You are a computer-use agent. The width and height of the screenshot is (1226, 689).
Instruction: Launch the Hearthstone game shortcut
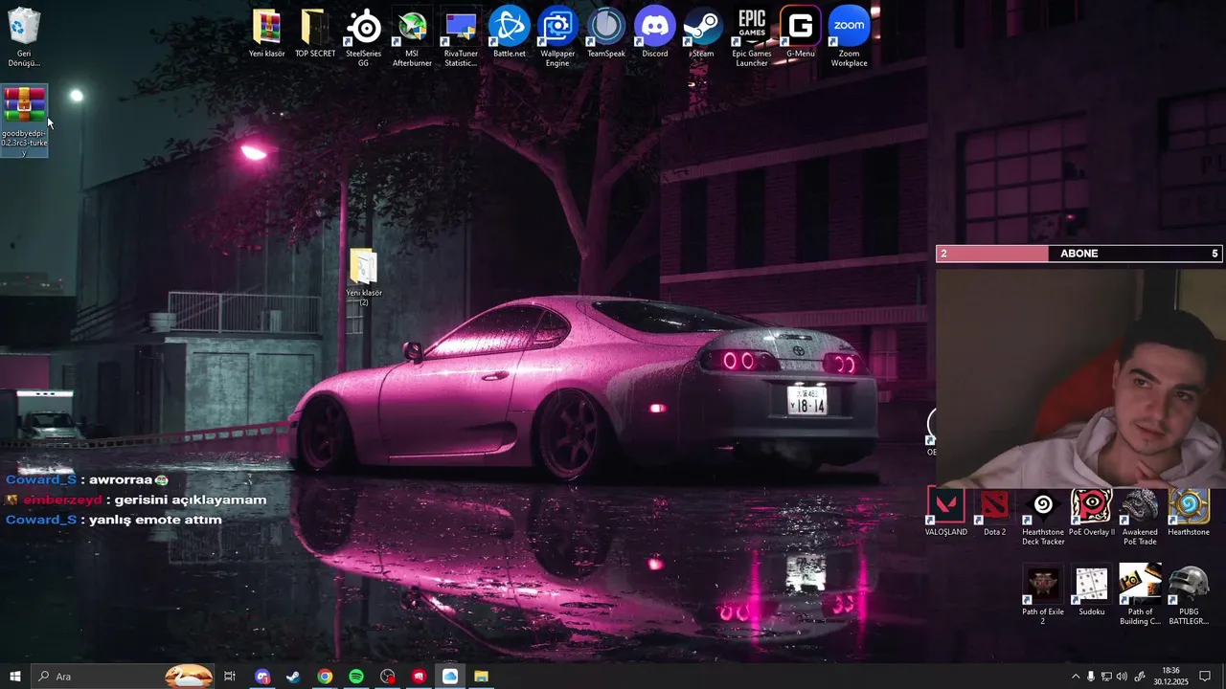click(1189, 513)
